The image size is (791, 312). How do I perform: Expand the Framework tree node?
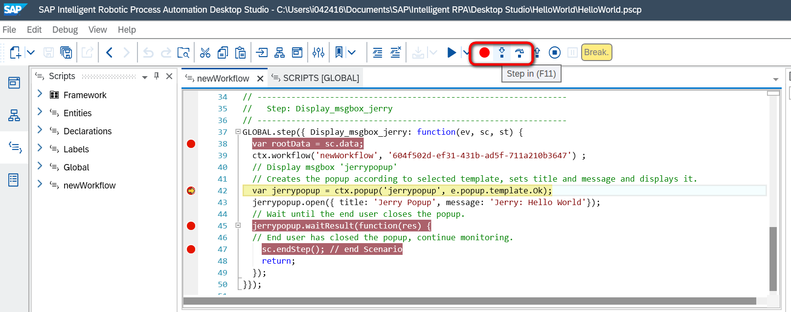[x=40, y=94]
